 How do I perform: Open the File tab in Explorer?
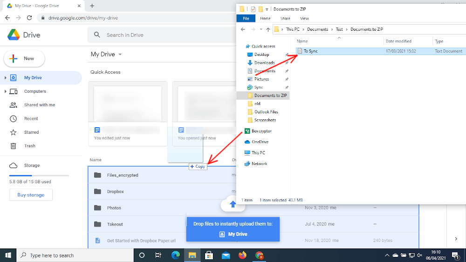246,19
